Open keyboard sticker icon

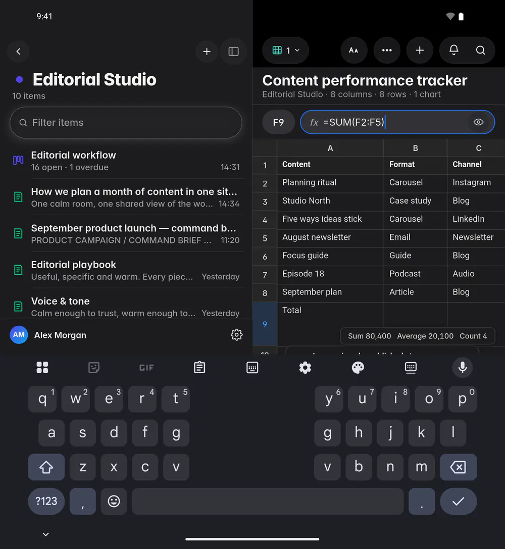point(94,367)
